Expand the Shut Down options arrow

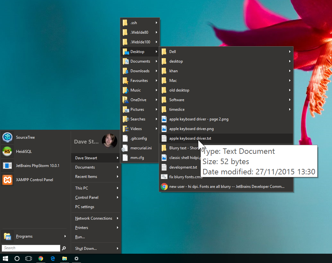[x=118, y=249]
